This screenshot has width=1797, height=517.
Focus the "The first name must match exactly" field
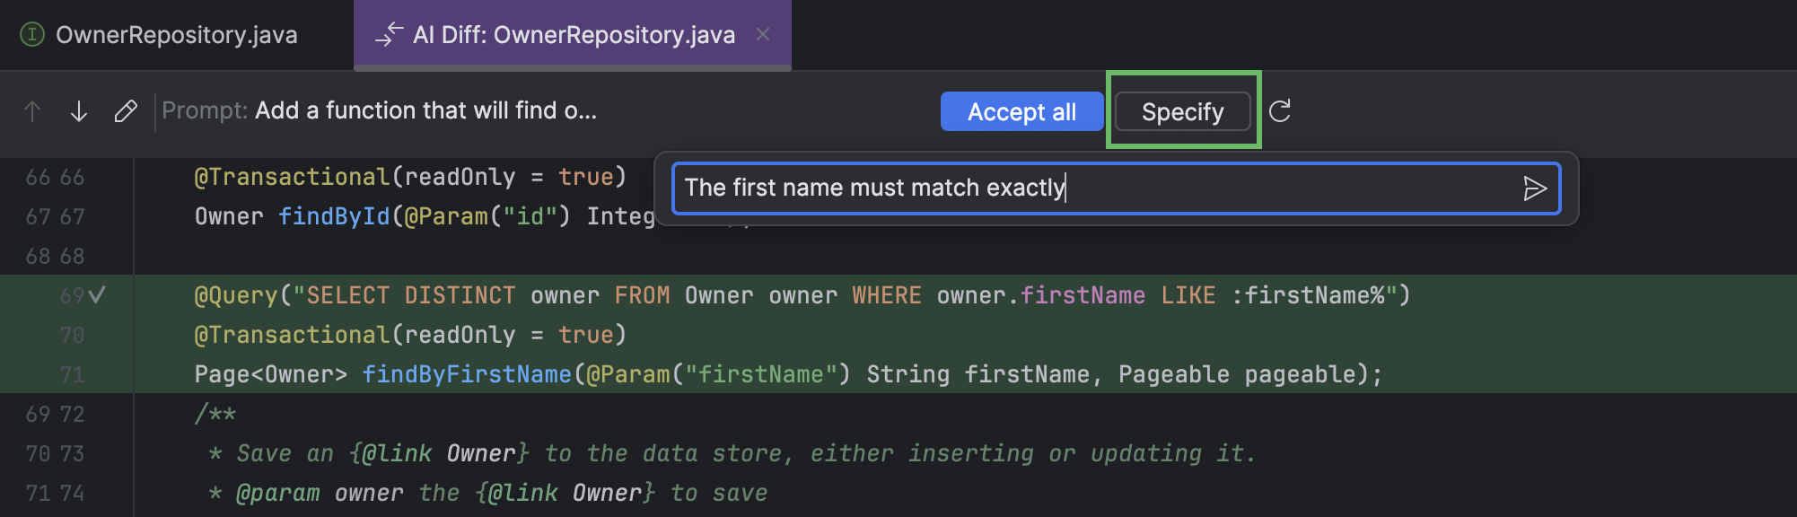(1095, 188)
